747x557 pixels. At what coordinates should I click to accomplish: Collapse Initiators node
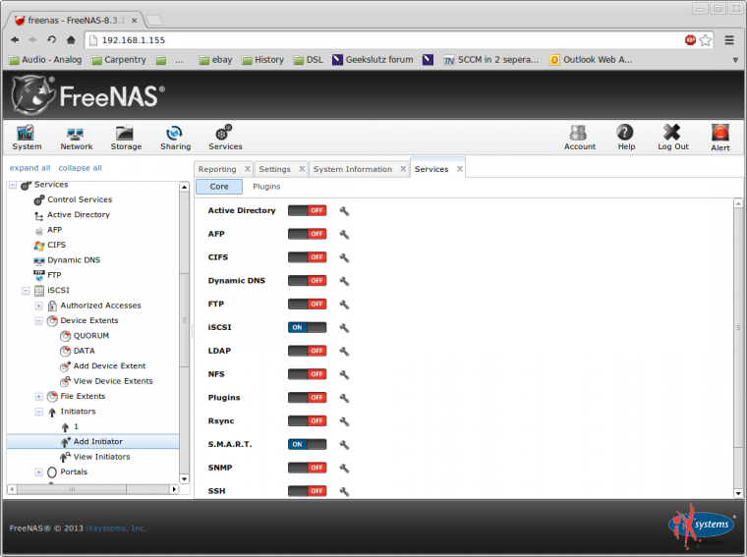pos(39,412)
